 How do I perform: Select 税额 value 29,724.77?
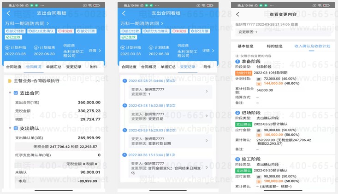click(90, 119)
